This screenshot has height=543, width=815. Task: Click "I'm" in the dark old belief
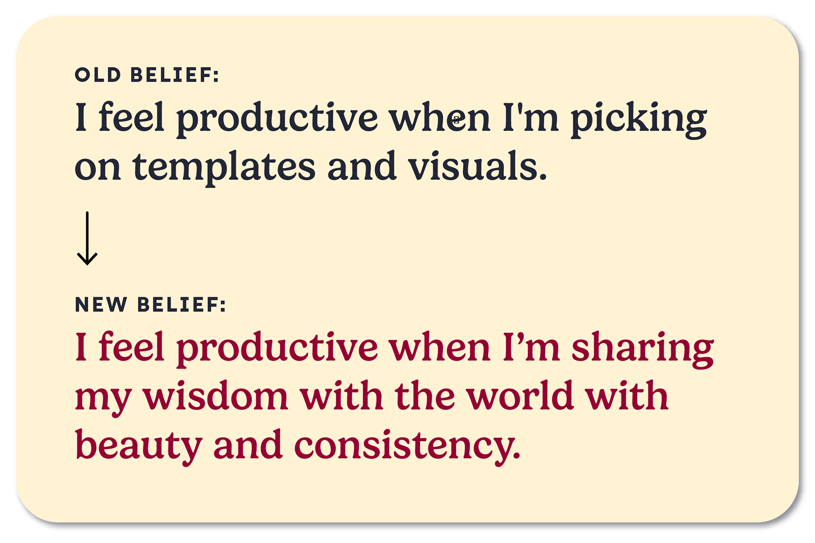[x=530, y=118]
